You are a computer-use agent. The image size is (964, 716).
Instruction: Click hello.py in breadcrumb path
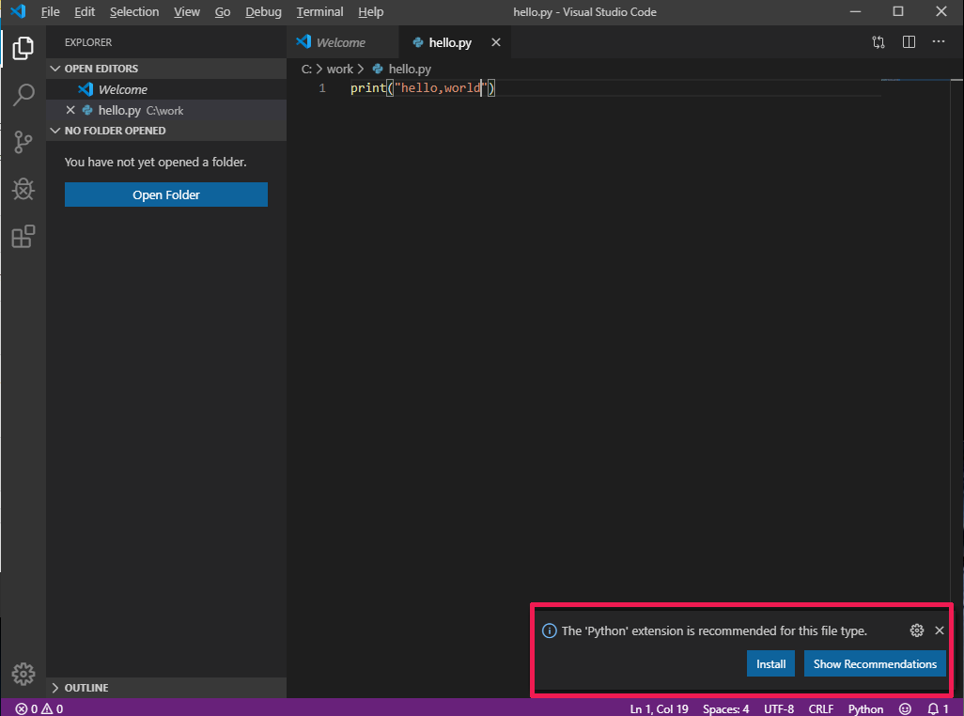(x=410, y=69)
